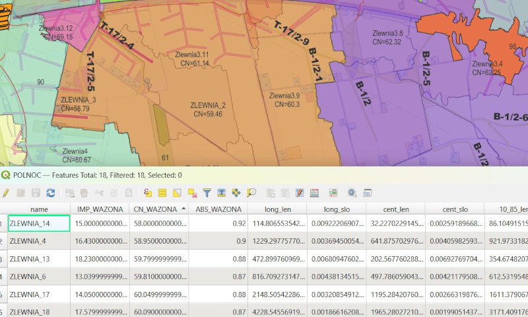Open select features by expression

coord(148,193)
